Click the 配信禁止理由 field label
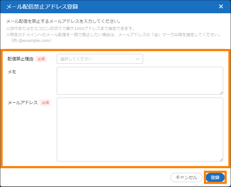The image size is (231, 187). [x=20, y=59]
